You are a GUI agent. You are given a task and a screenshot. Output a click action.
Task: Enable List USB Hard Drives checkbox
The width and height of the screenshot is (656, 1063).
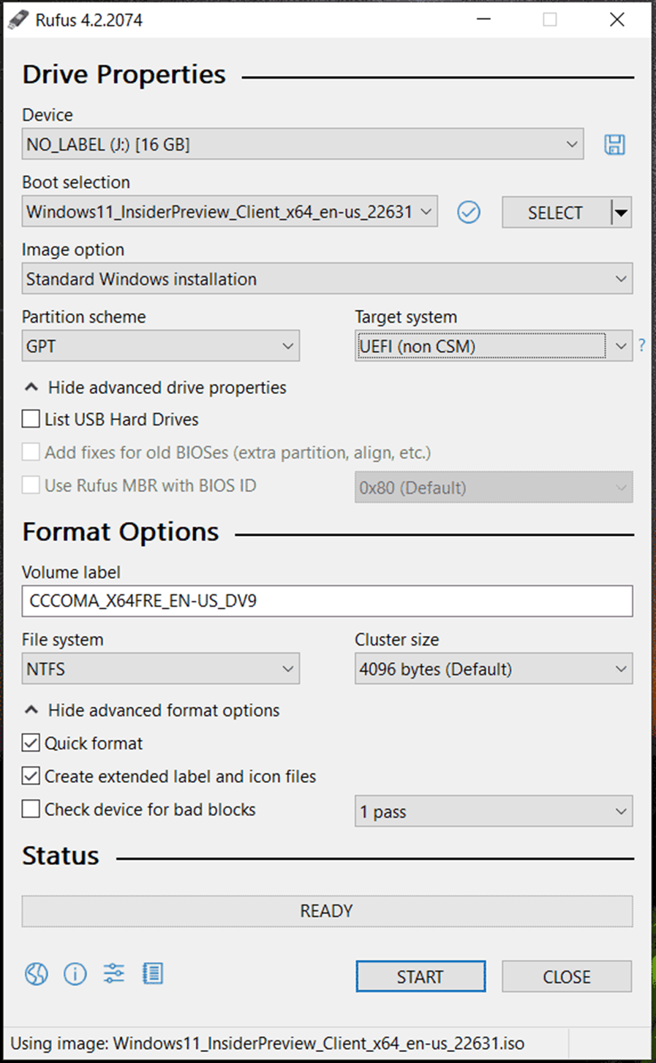pos(31,419)
